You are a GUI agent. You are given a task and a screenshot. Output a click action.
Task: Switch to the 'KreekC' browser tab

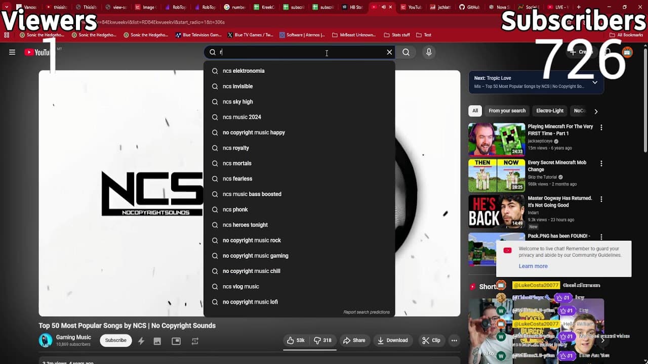pos(264,7)
